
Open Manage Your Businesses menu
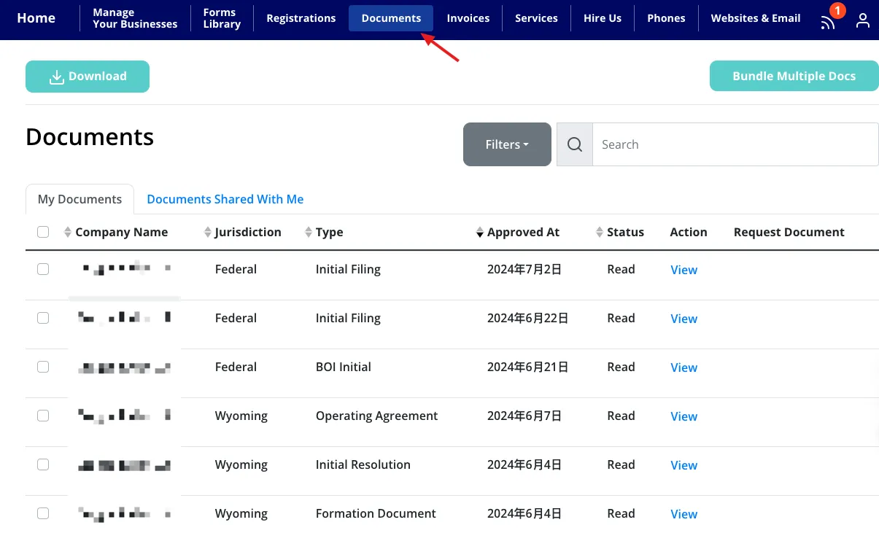[x=135, y=18]
